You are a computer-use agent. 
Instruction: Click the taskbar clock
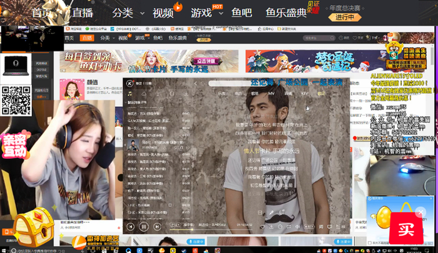click(414, 250)
